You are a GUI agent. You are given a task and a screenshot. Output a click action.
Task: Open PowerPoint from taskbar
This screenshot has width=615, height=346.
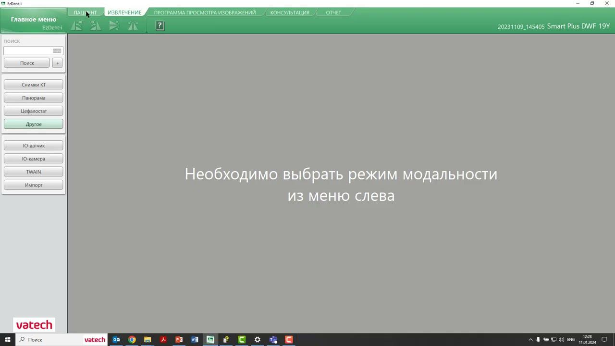pos(179,340)
